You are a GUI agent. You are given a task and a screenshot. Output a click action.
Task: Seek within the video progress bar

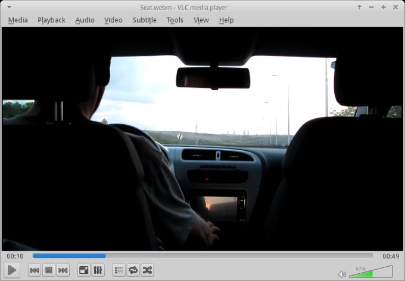tap(202, 256)
